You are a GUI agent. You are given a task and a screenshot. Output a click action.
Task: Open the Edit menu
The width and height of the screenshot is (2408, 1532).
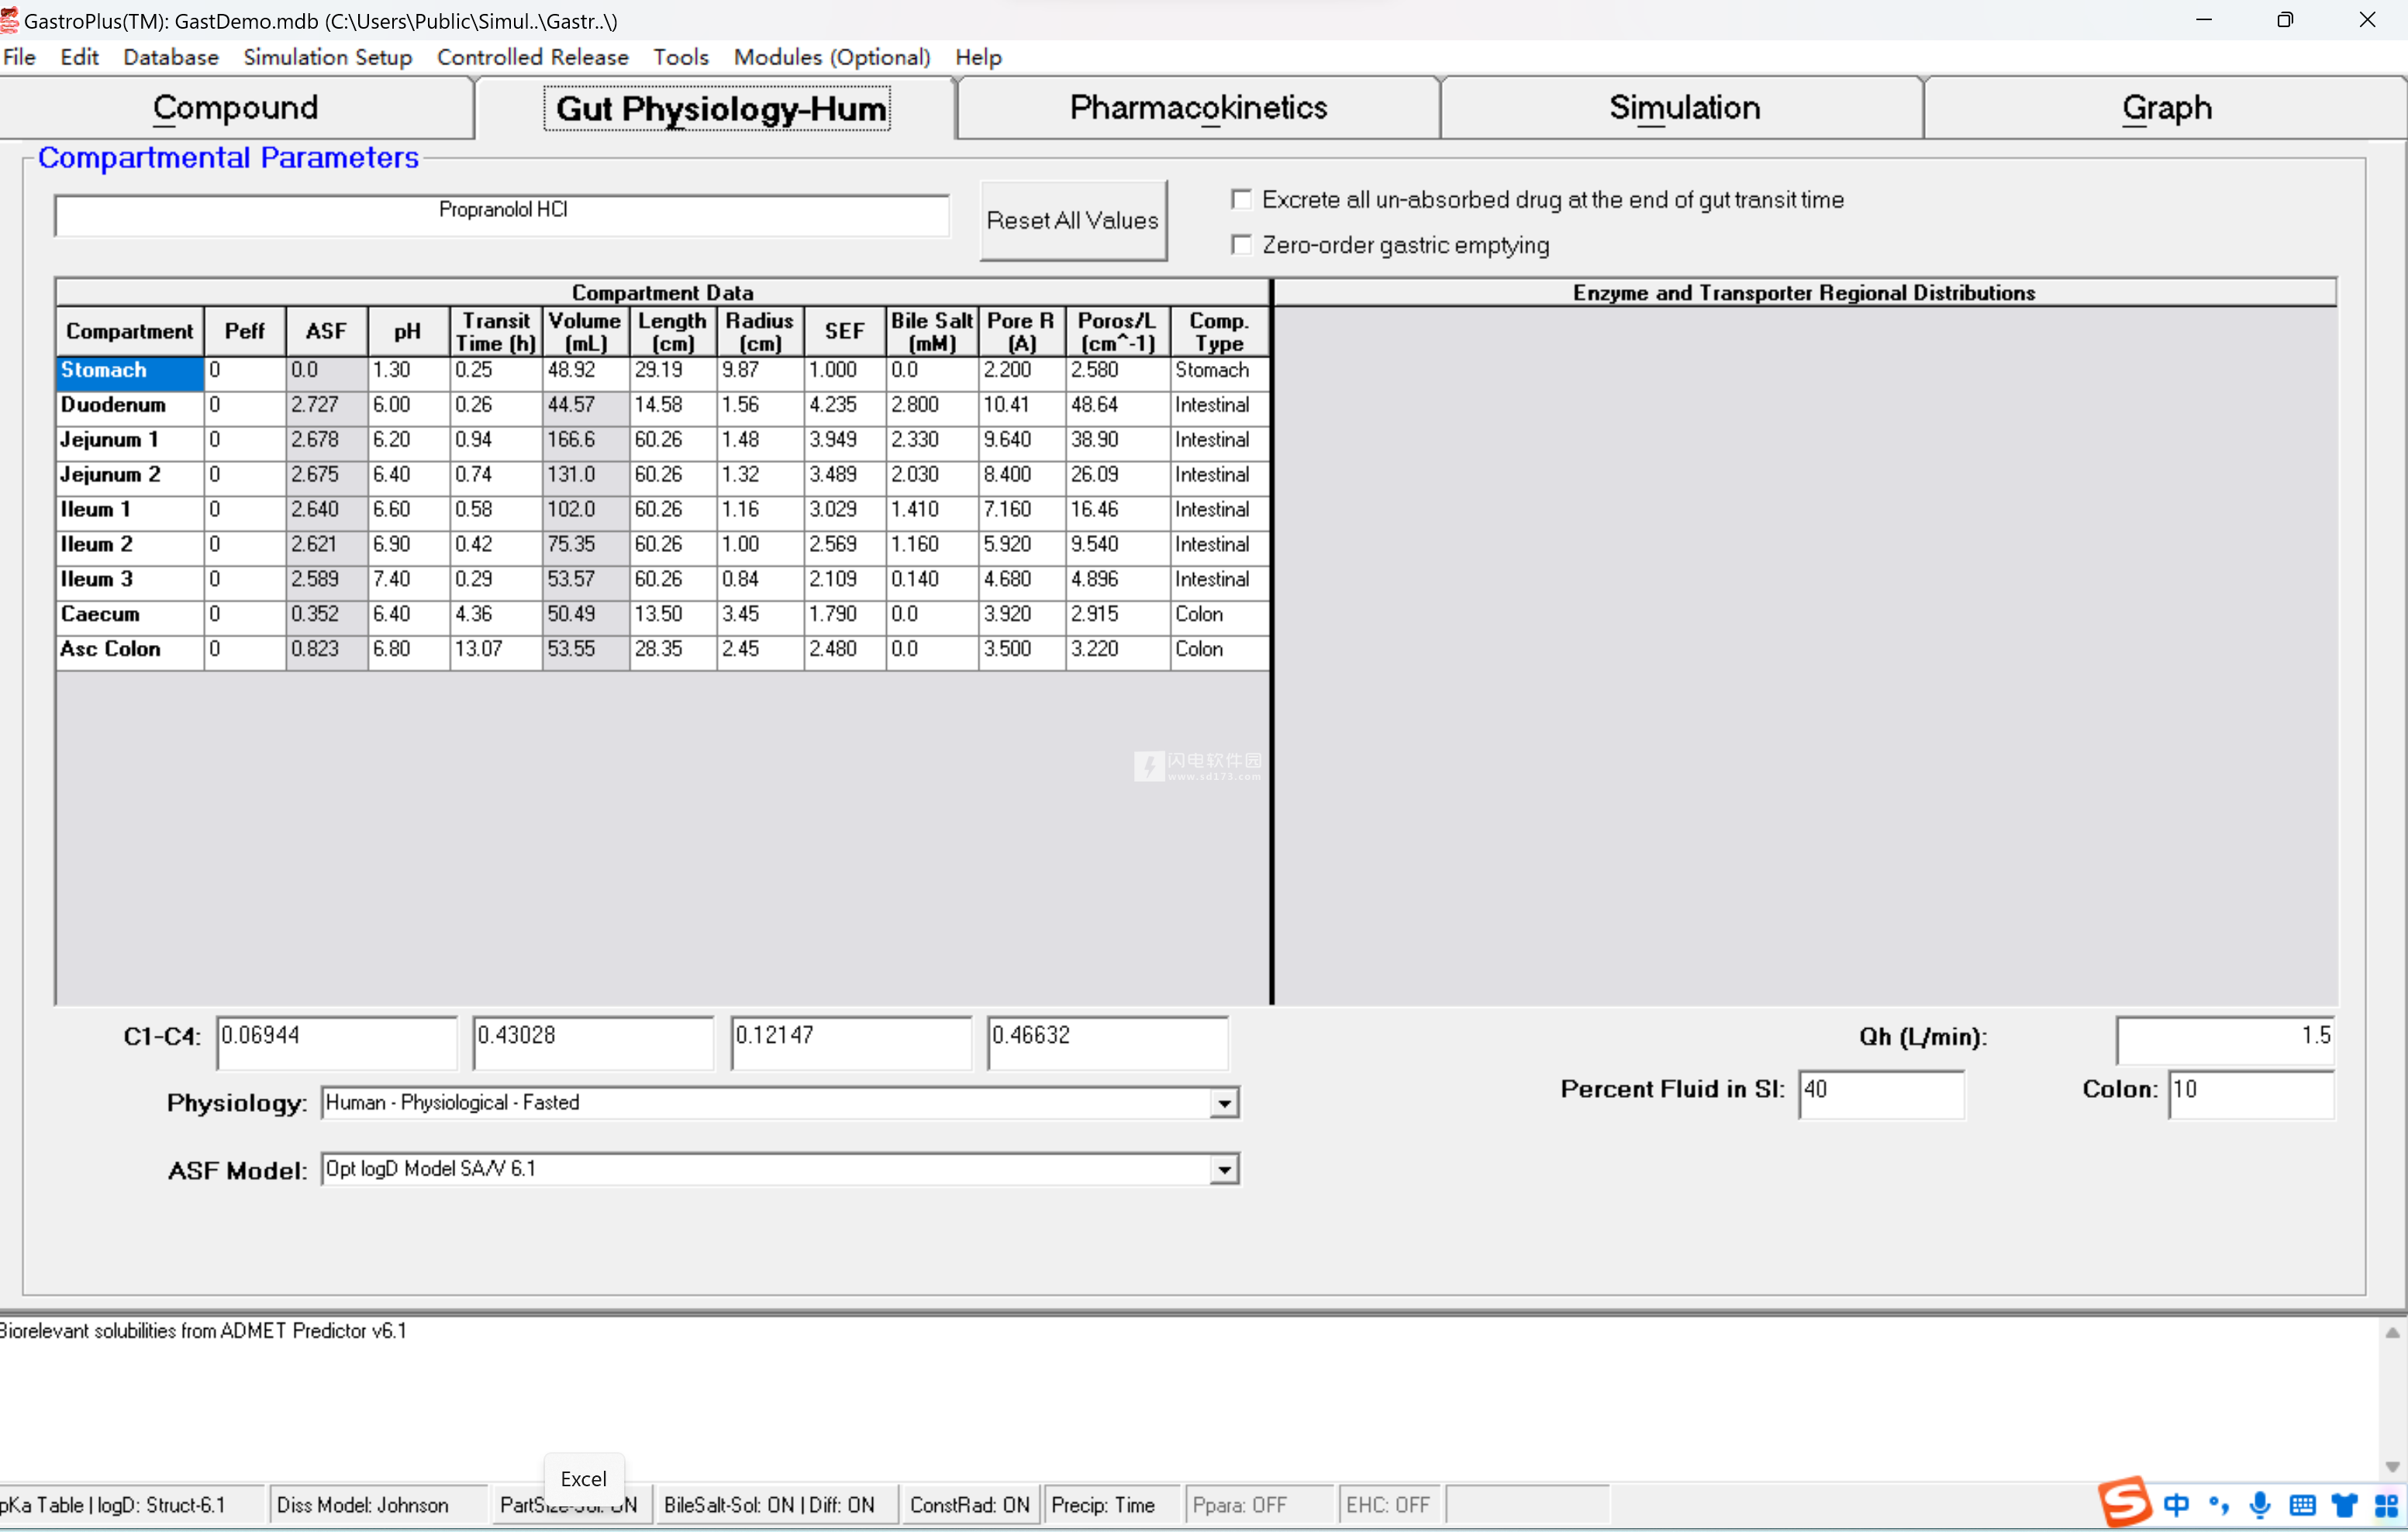coord(79,57)
